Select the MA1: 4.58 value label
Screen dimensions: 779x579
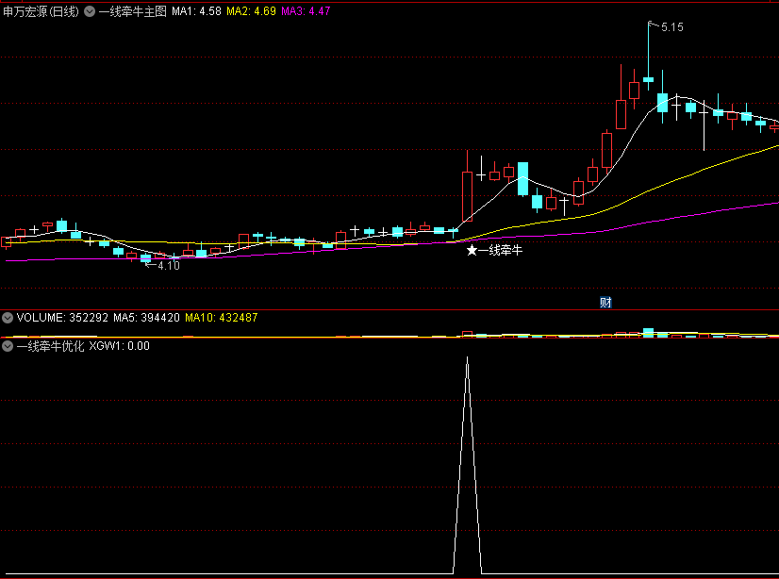point(196,11)
